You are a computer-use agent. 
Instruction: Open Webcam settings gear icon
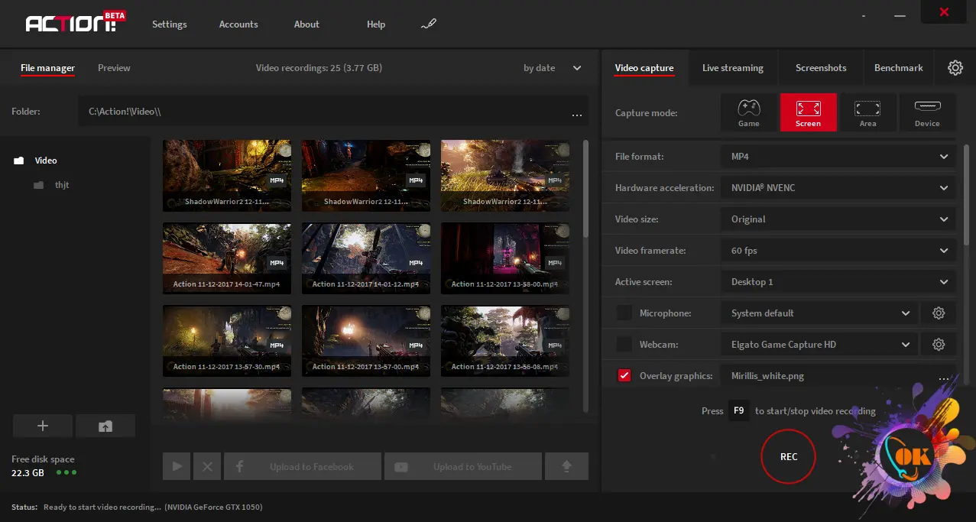[x=939, y=345]
